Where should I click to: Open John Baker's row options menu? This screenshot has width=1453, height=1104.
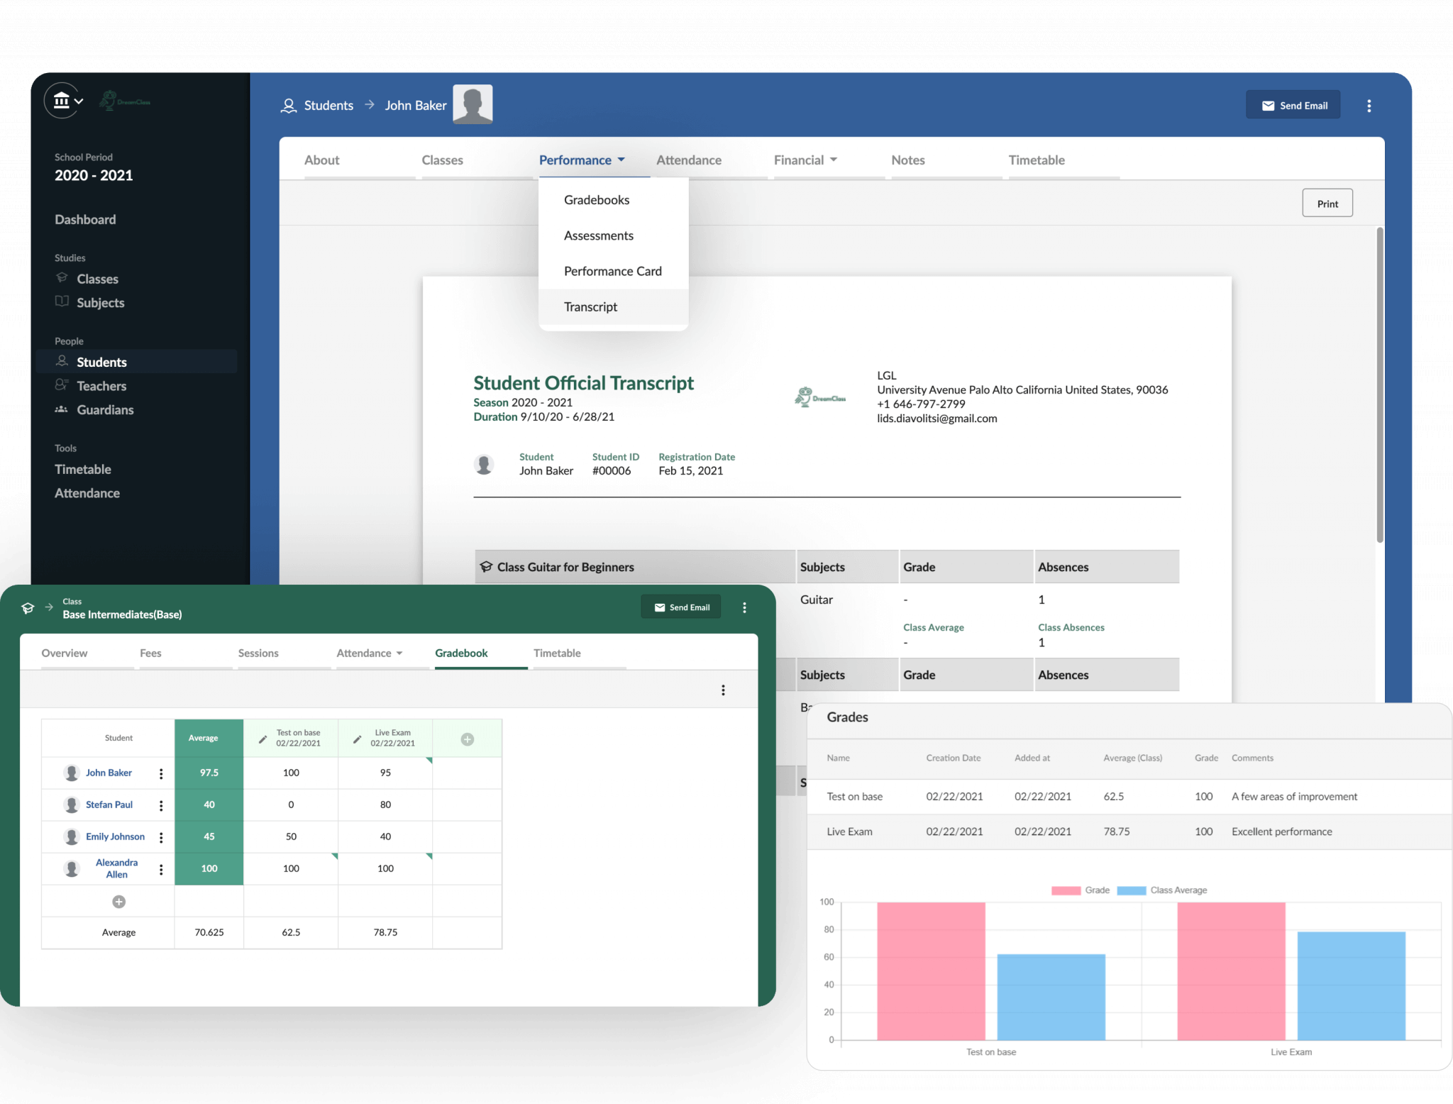(161, 773)
